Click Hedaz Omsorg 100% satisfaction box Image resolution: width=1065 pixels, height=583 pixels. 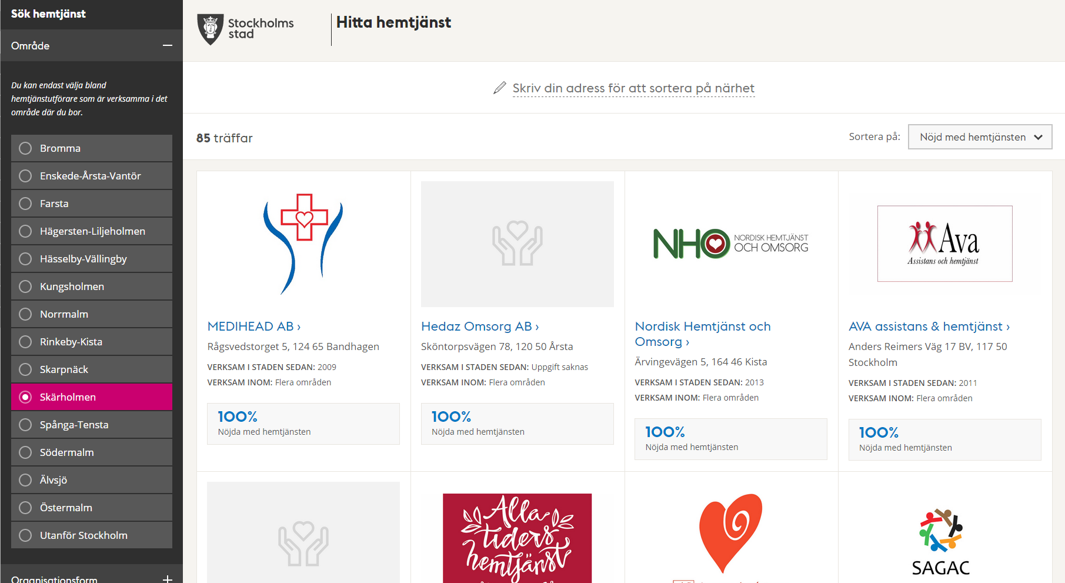point(518,424)
